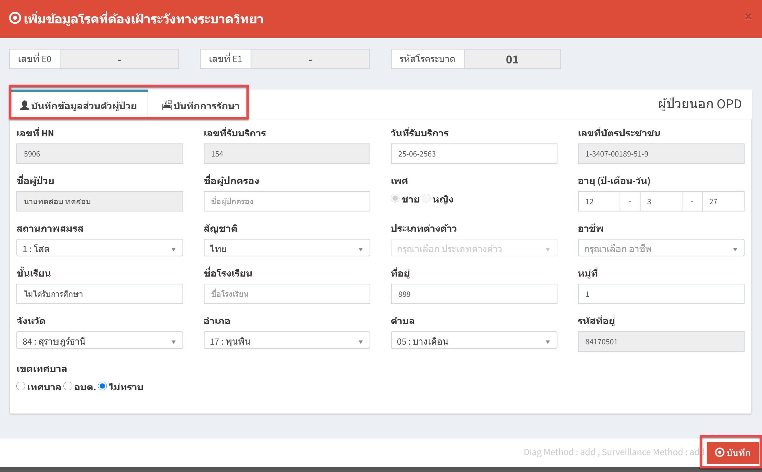Click the circle icon in dialog title
The image size is (762, 472).
(x=15, y=18)
